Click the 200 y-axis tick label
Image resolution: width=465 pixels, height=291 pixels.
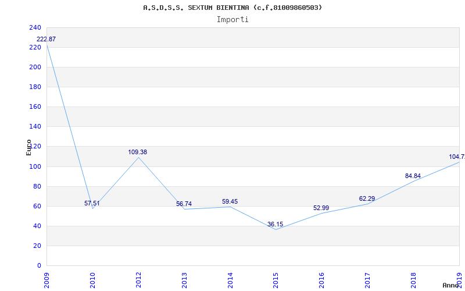coord(35,67)
